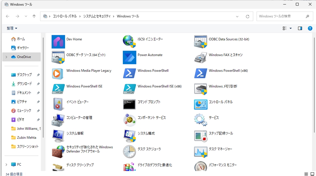Open コントロール パネル icon in list

pyautogui.click(x=201, y=104)
